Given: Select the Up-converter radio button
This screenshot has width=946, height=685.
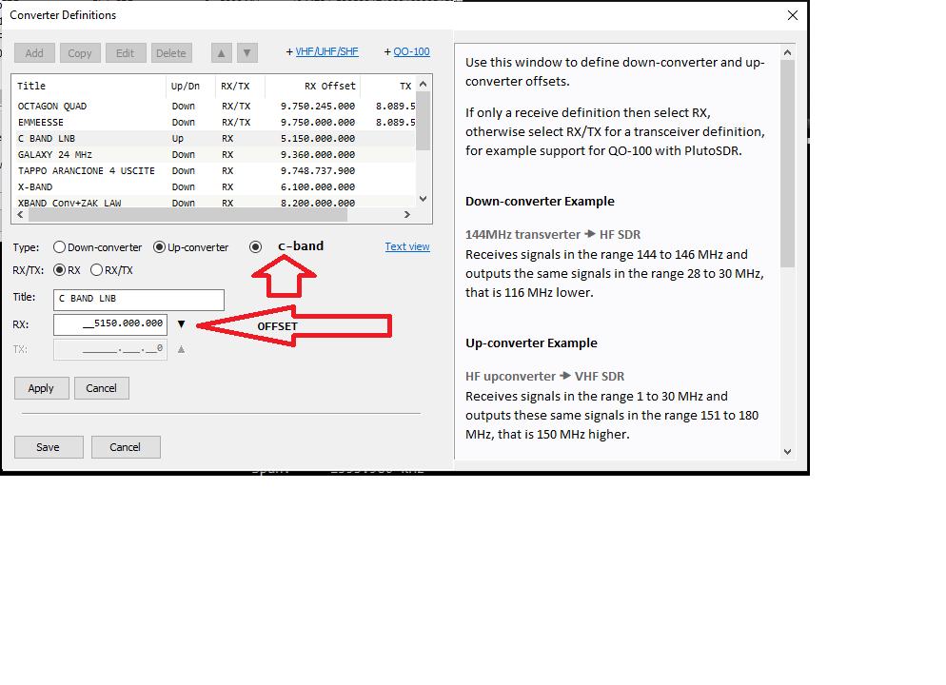Looking at the screenshot, I should 160,247.
